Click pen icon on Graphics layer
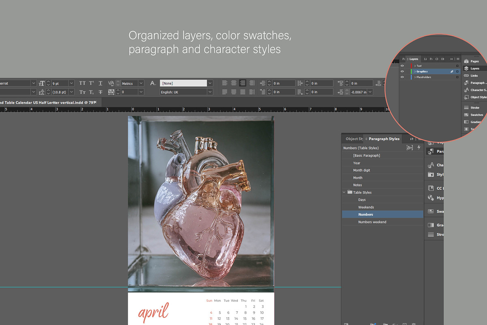487x325 pixels. (452, 71)
